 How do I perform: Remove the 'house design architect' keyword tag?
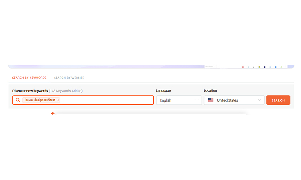(57, 100)
